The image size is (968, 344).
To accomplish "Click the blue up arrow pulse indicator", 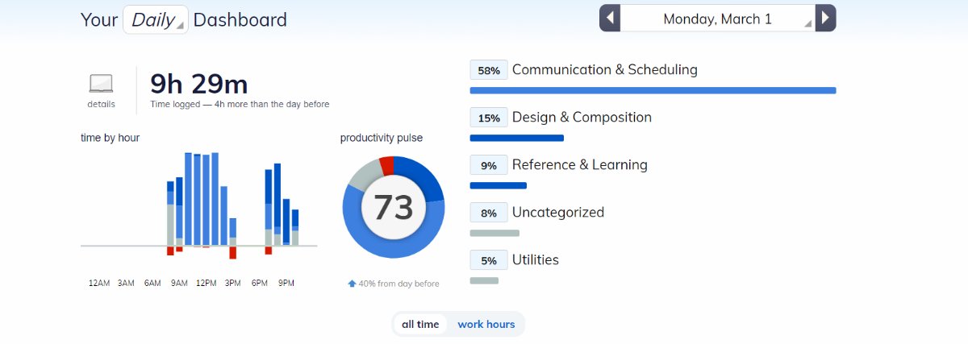I will (352, 284).
